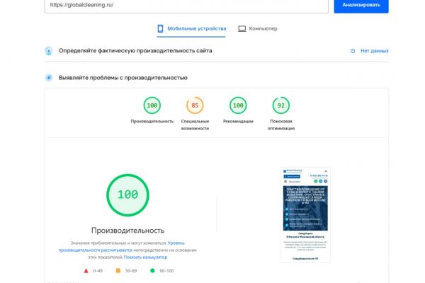The height and width of the screenshot is (283, 425).
Task: Click the orange square 50–89 legend icon
Action: coord(118,270)
